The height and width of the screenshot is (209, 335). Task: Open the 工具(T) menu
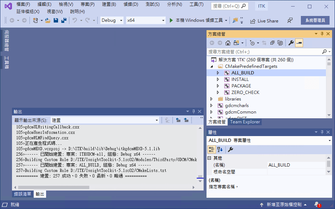[x=197, y=4]
